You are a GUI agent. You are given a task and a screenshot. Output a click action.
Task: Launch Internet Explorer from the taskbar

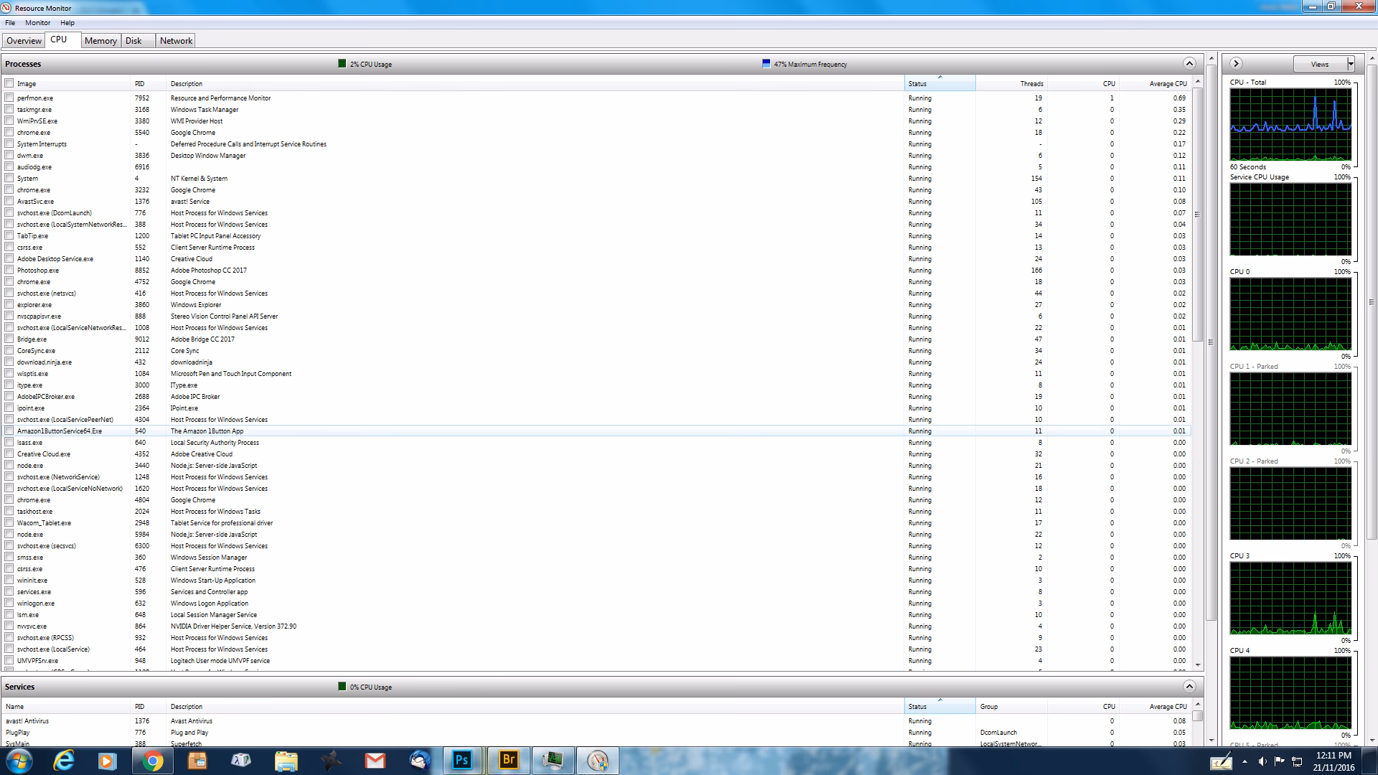click(x=65, y=761)
